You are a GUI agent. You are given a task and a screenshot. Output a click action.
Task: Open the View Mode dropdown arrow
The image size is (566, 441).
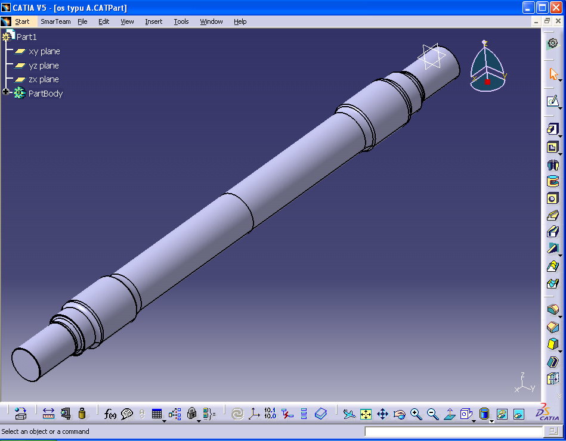click(491, 421)
